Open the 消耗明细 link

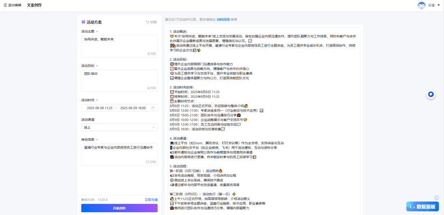223,19
